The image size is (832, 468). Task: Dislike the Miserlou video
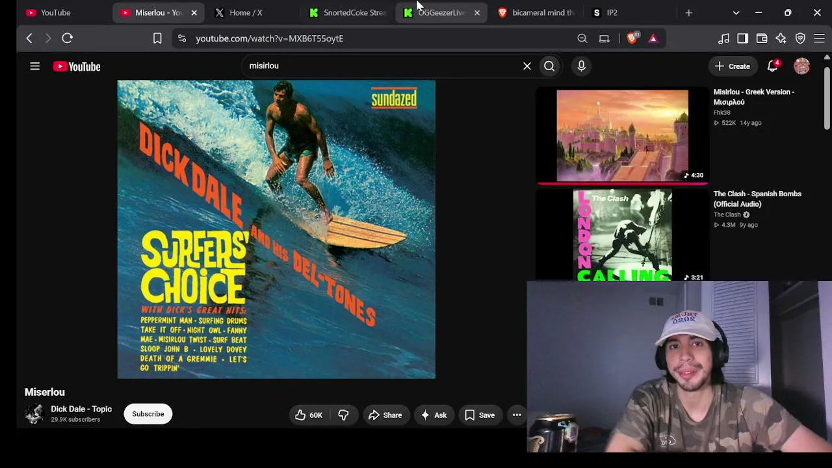[343, 415]
